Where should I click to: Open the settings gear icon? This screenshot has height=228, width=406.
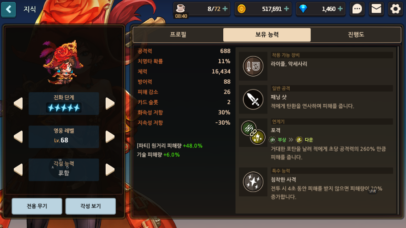(x=395, y=9)
